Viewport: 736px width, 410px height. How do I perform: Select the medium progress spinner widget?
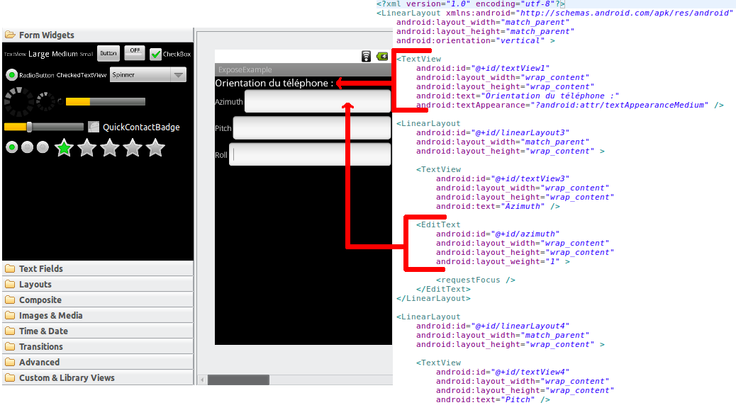point(46,102)
